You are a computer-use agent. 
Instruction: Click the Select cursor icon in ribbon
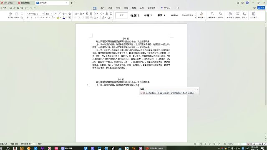[x=220, y=14]
